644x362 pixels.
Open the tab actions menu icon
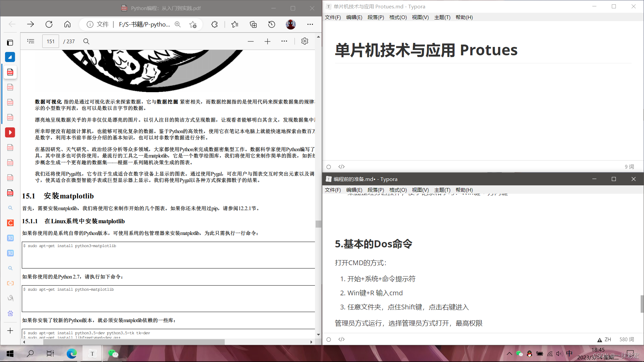point(10,43)
